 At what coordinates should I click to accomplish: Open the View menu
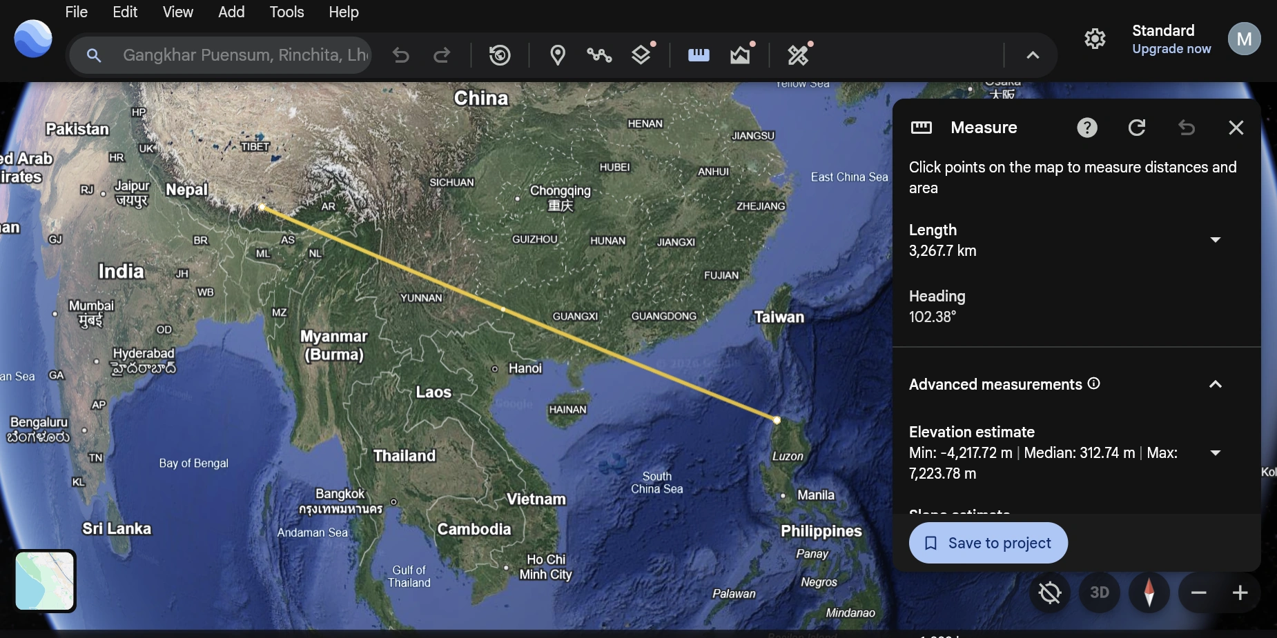(x=177, y=12)
